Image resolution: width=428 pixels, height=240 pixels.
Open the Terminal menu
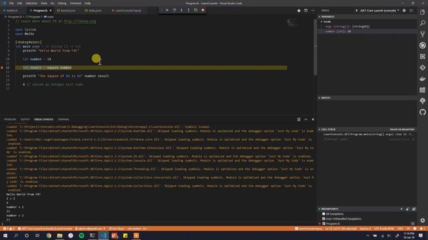[x=76, y=3]
